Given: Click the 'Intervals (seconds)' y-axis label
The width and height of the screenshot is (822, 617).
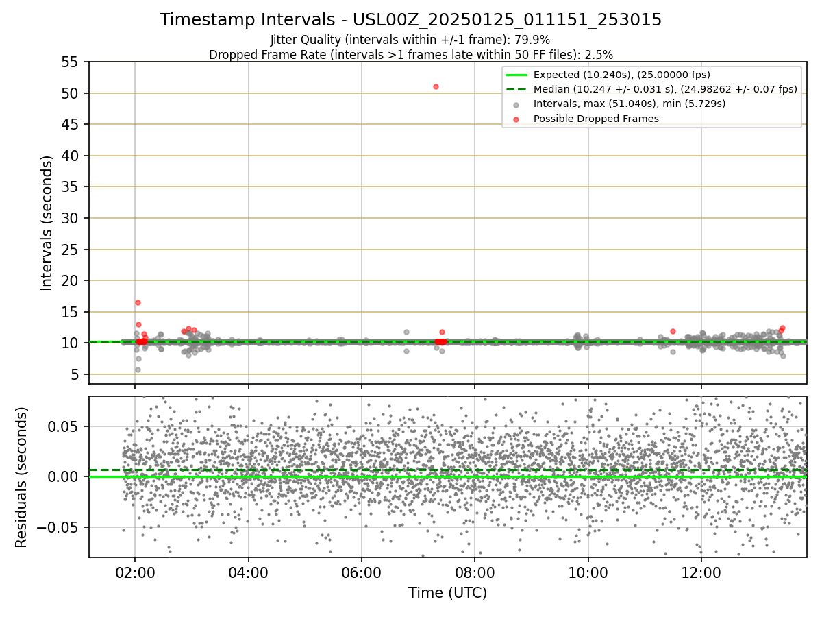Looking at the screenshot, I should [x=47, y=223].
